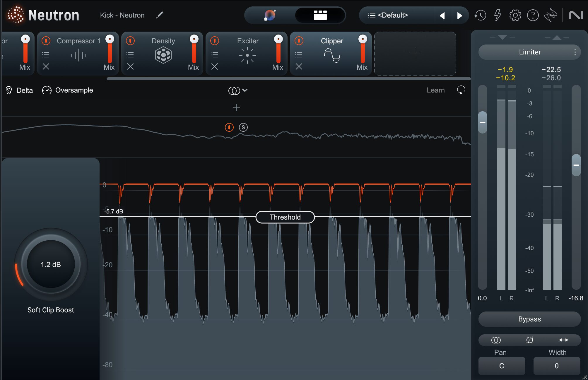
Task: Toggle Compressor 1 power button
Action: click(46, 41)
